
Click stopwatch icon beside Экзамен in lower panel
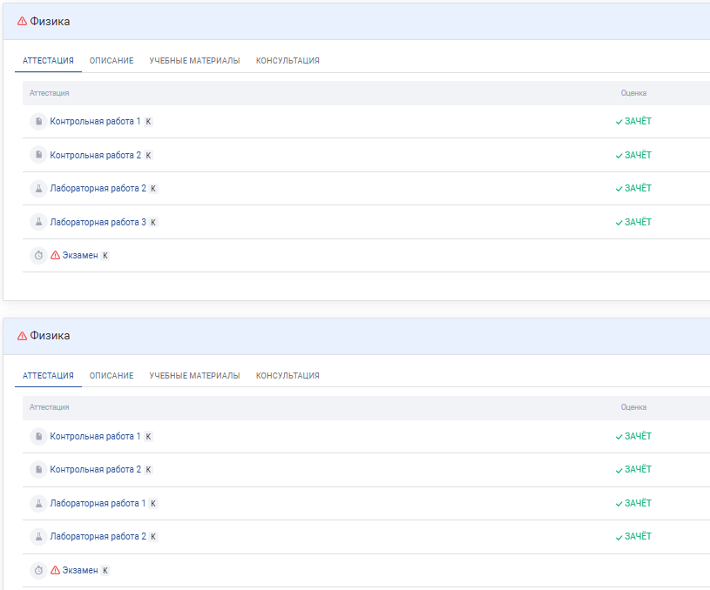coord(38,571)
